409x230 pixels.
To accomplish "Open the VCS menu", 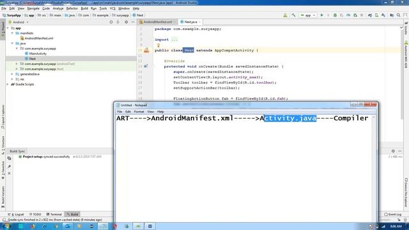I will click(x=112, y=8).
